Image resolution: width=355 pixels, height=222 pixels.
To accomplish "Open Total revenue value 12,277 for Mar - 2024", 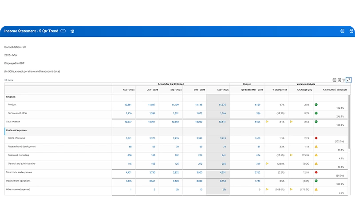I will point(128,122).
